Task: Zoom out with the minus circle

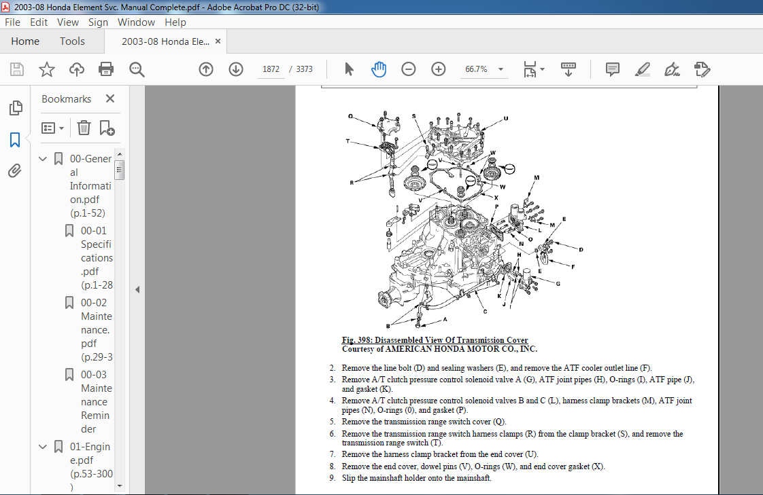Action: (409, 69)
